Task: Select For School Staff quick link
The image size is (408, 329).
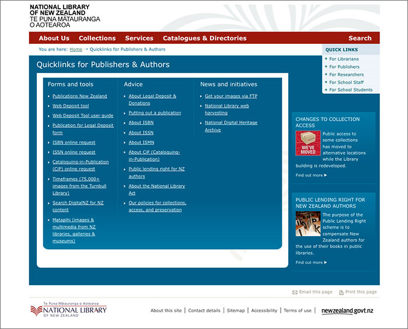Action: coord(346,82)
